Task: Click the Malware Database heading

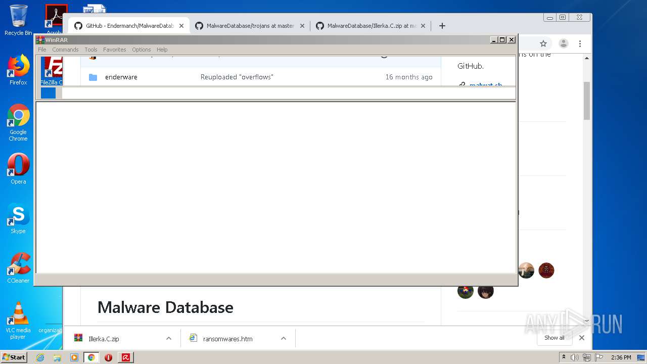Action: 165,307
